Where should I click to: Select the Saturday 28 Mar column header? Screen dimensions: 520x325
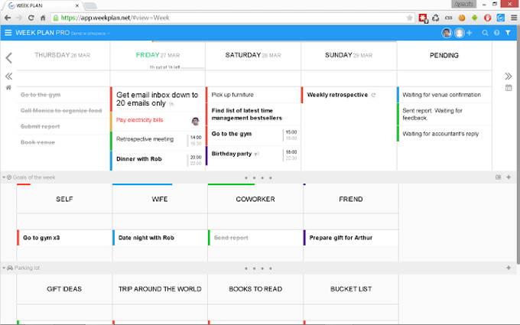click(x=253, y=55)
